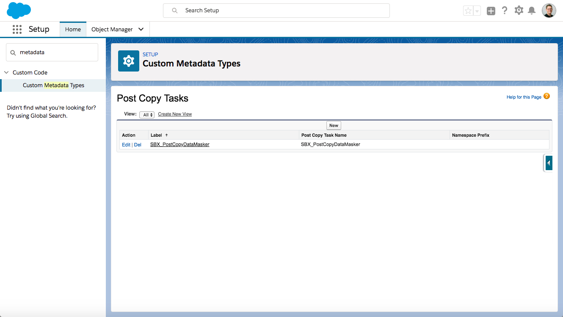Open the App Launcher grid icon
Image resolution: width=563 pixels, height=317 pixels.
coord(17,29)
